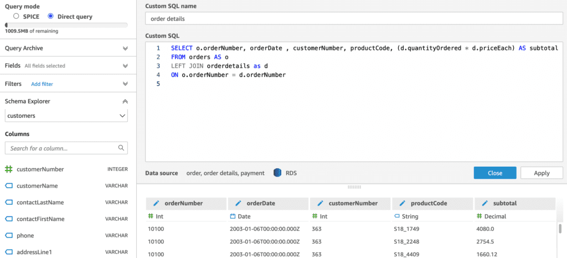The image size is (567, 258).
Task: Click the S18_1749 product code cell
Action: (406, 229)
